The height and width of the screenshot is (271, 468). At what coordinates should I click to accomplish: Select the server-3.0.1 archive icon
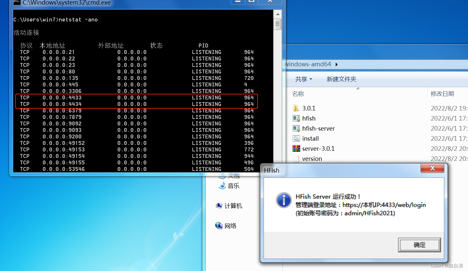[296, 148]
